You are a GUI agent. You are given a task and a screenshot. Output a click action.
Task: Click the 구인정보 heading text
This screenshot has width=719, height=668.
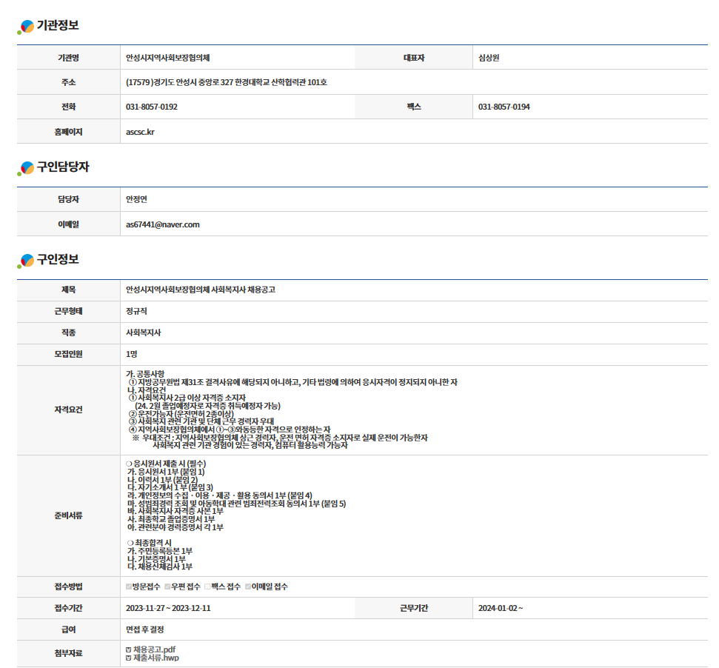coord(58,259)
